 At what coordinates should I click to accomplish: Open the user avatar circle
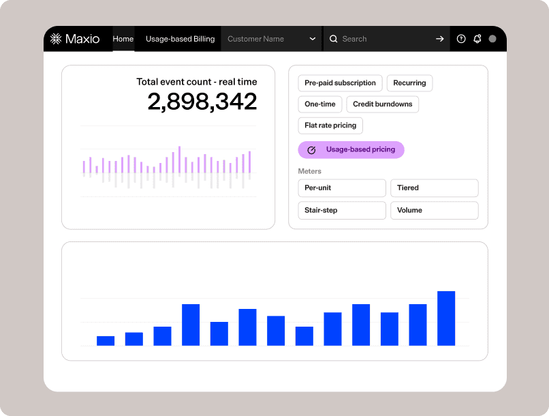[492, 39]
